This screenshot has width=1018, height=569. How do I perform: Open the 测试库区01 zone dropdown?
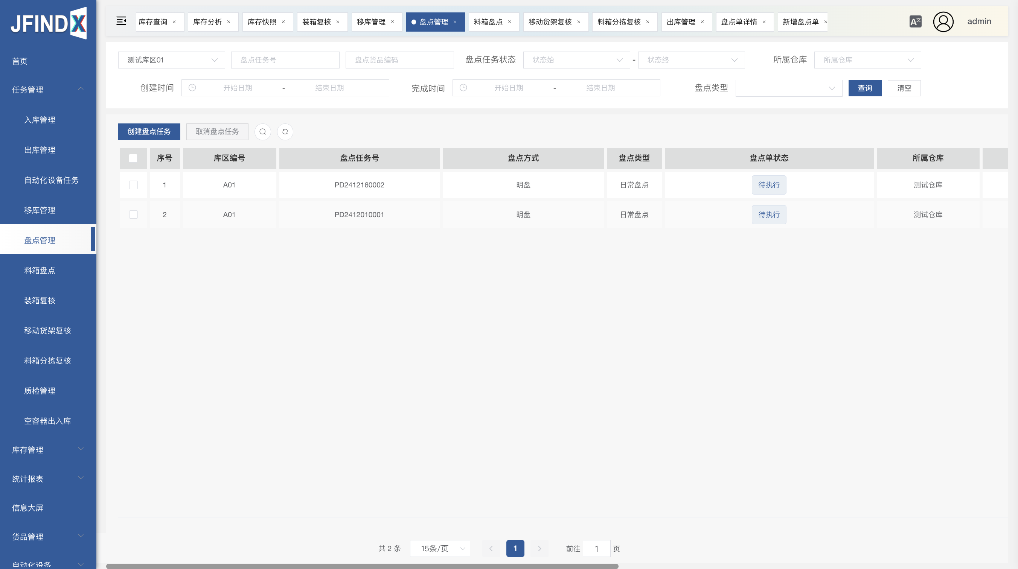tap(172, 60)
